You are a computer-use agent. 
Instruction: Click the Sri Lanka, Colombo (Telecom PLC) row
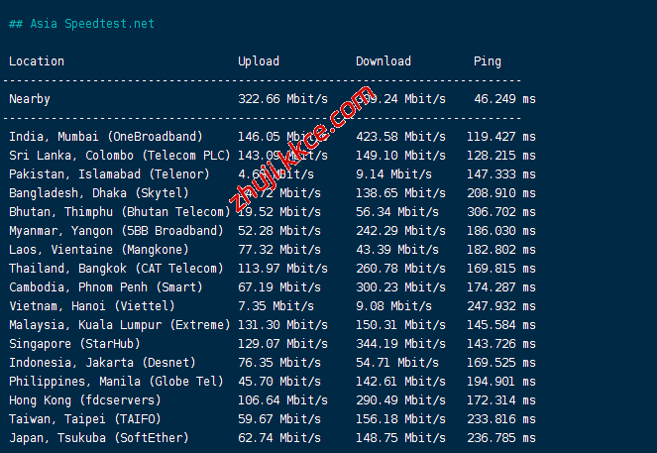(x=119, y=156)
